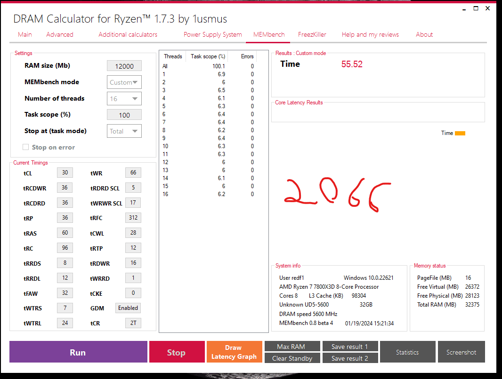This screenshot has width=502, height=379.
Task: Click the tRCDWR timing value field
Action: (x=65, y=188)
